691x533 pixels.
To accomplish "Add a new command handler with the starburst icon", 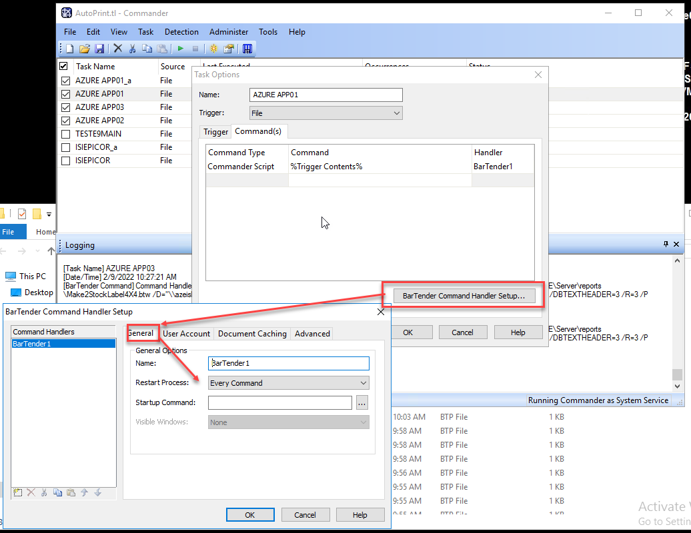I will (x=17, y=492).
